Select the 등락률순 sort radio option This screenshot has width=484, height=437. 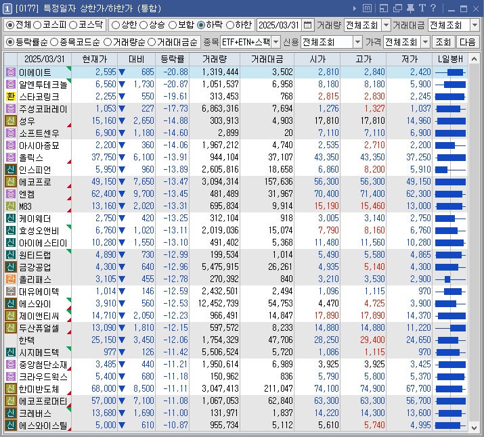[10, 42]
